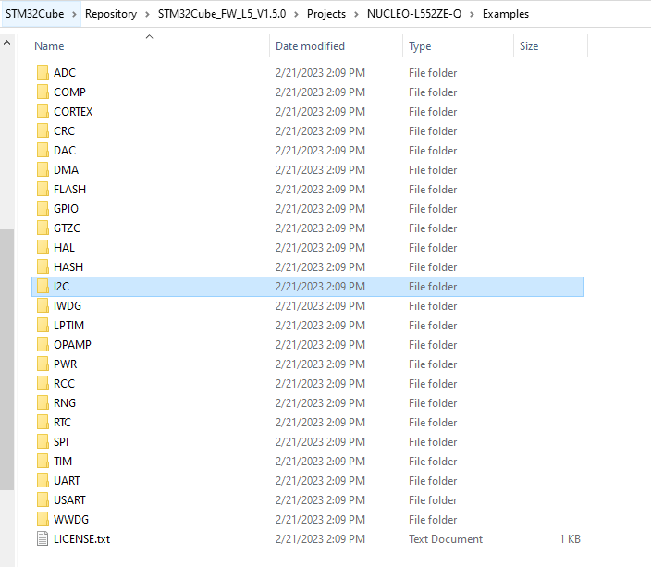Select the GTZC folder icon
The image size is (651, 567).
click(x=43, y=228)
